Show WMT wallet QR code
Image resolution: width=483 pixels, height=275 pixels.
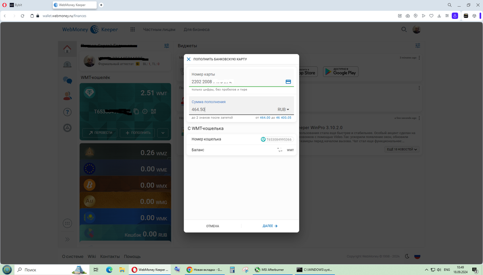pyautogui.click(x=153, y=112)
